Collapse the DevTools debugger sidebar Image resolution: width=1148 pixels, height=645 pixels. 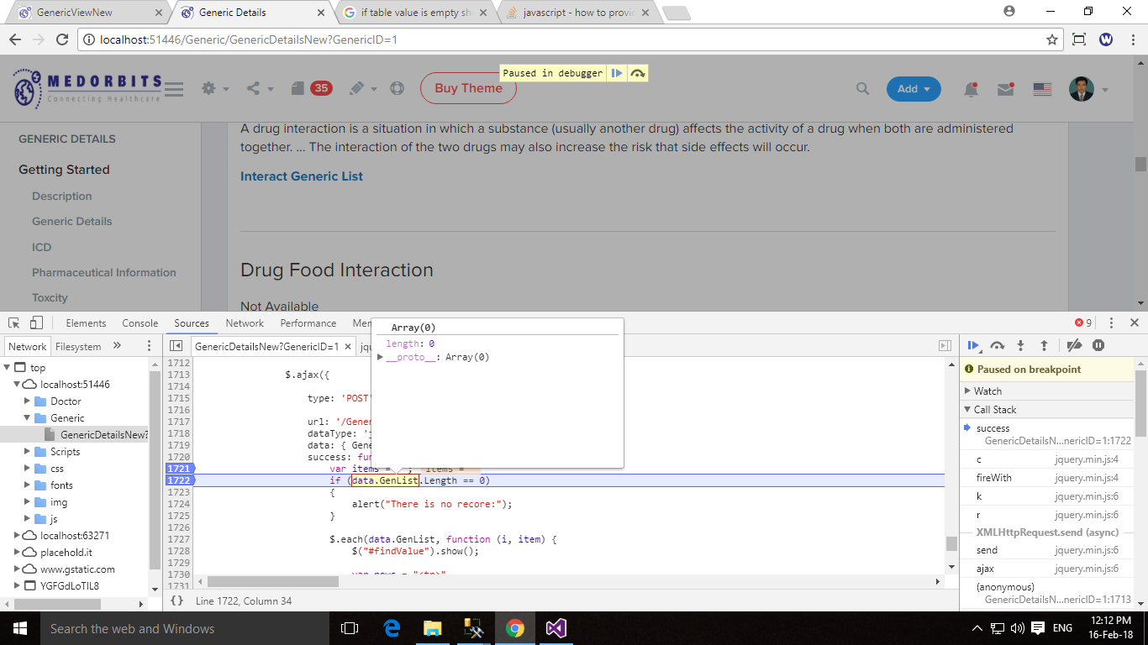[x=945, y=346]
